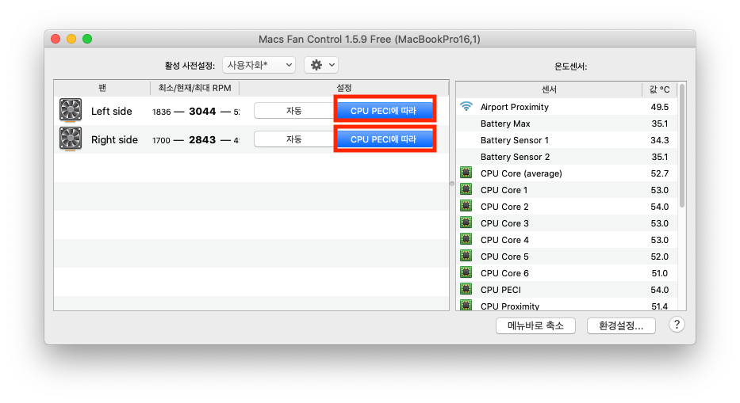The width and height of the screenshot is (740, 403).
Task: Select the CPU Proximity sensor label
Action: 510,306
